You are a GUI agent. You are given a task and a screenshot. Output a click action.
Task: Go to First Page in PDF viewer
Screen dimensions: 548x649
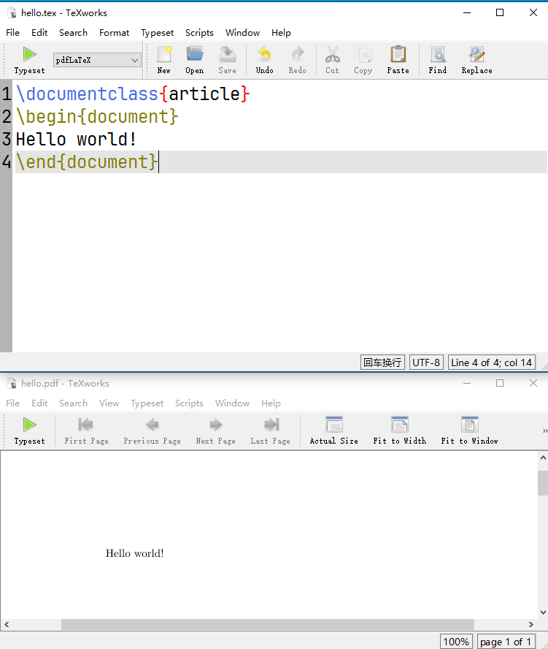coord(86,431)
